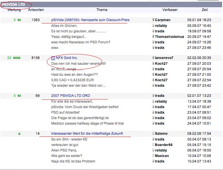Open thread pSiVida (358705)- Nanoperle zum Discount-Preis
The width and height of the screenshot is (223, 170).
(x=90, y=20)
